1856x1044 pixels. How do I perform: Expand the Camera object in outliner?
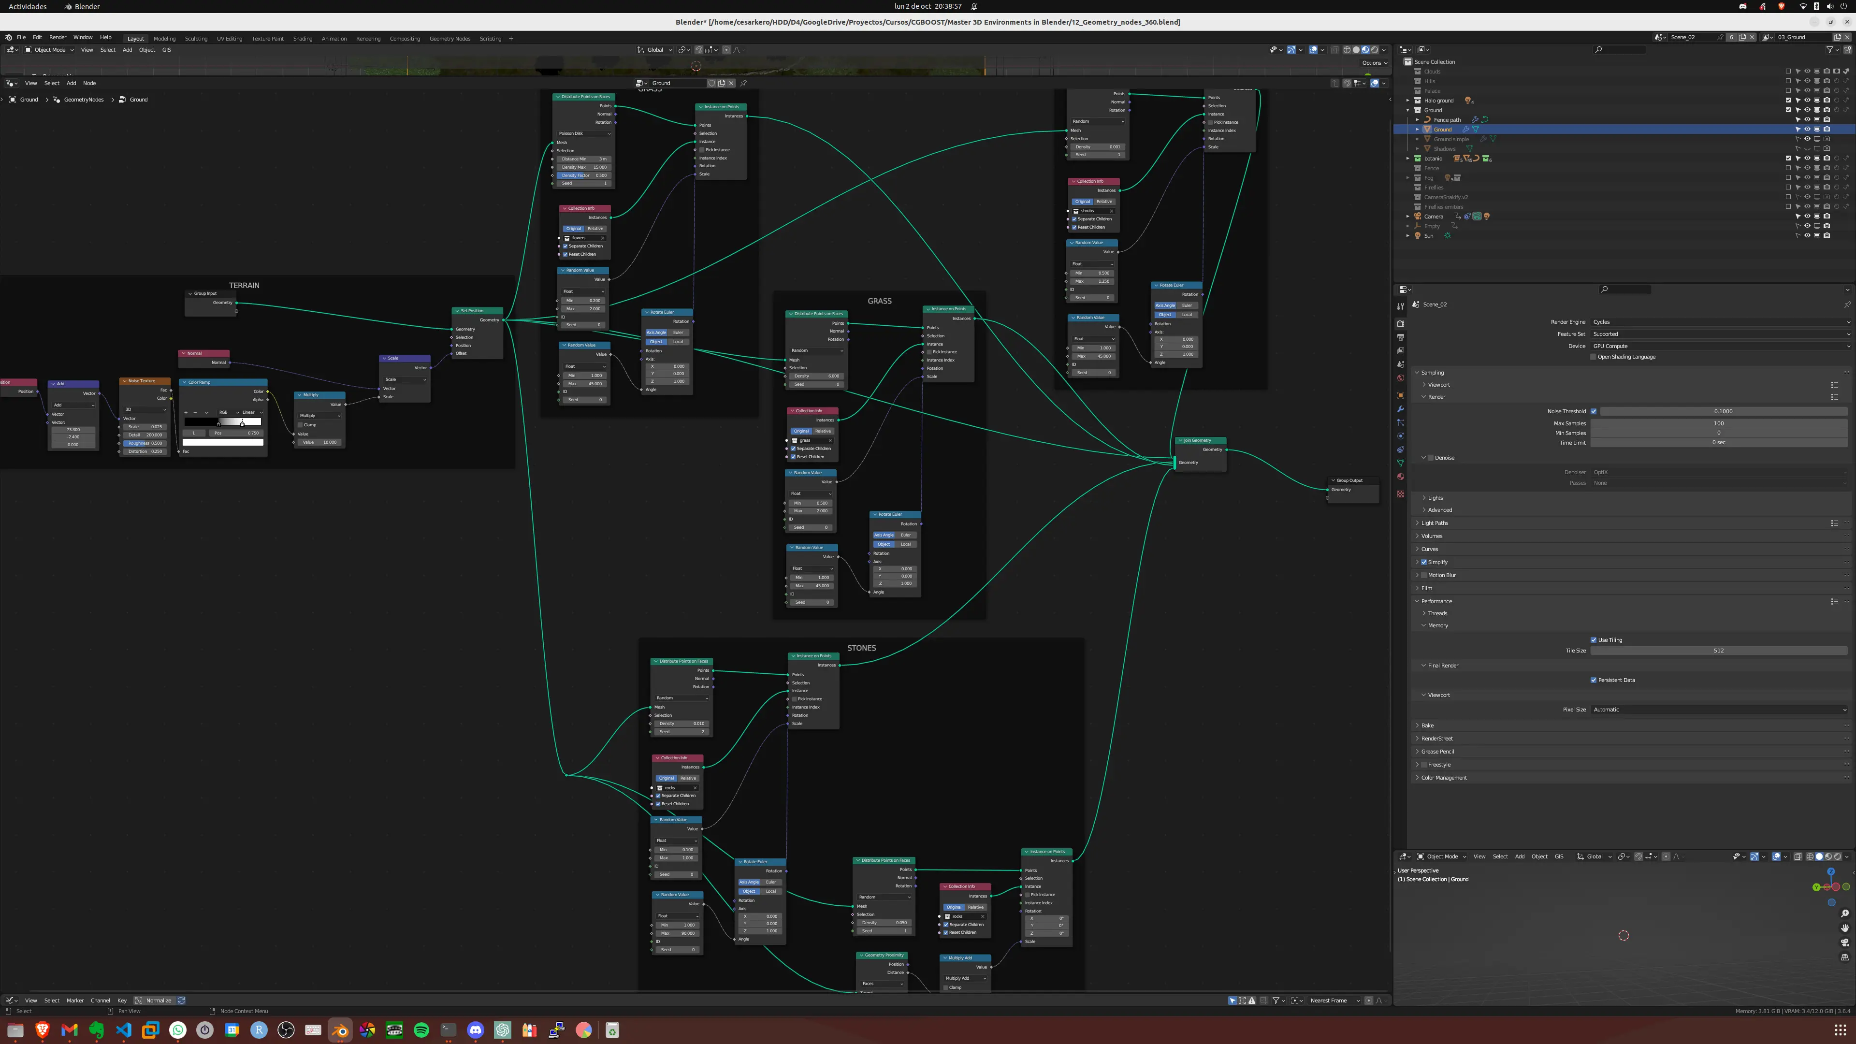pyautogui.click(x=1408, y=216)
